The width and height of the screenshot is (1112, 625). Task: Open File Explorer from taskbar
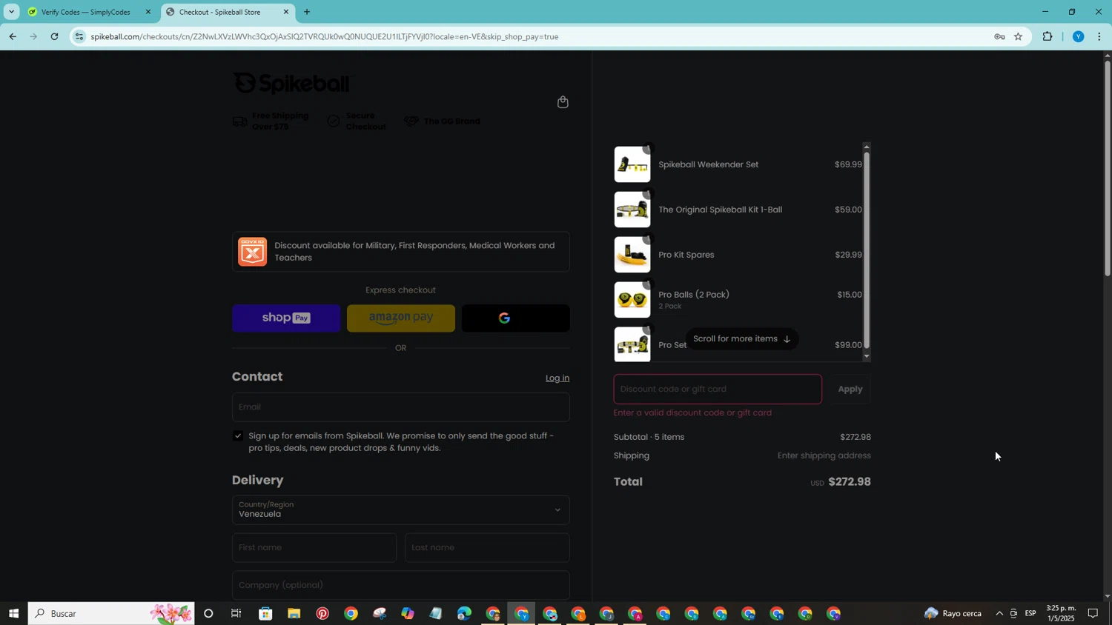click(x=294, y=613)
